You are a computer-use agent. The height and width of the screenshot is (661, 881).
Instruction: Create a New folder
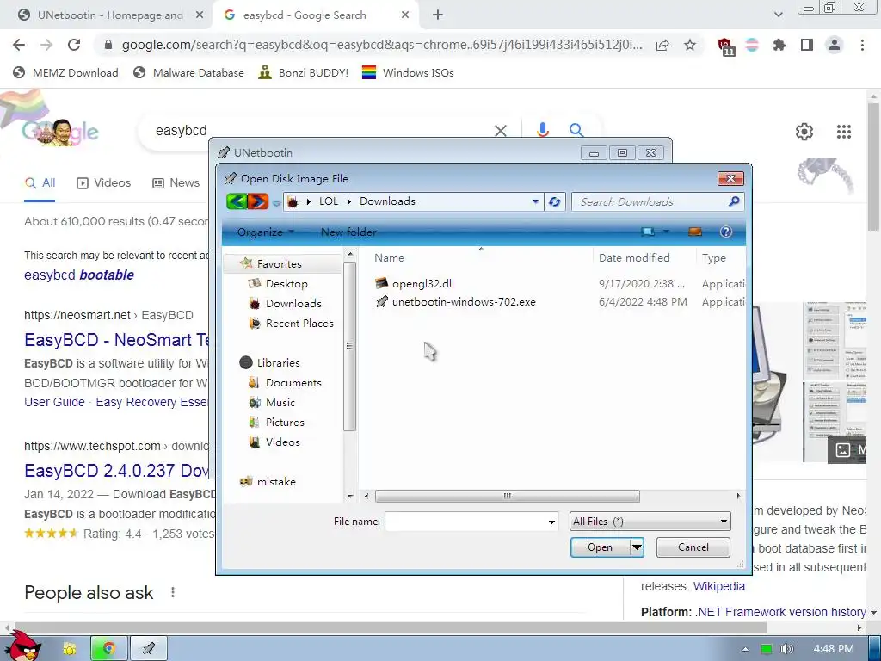(348, 232)
